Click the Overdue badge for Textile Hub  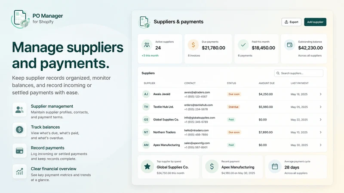pyautogui.click(x=233, y=107)
